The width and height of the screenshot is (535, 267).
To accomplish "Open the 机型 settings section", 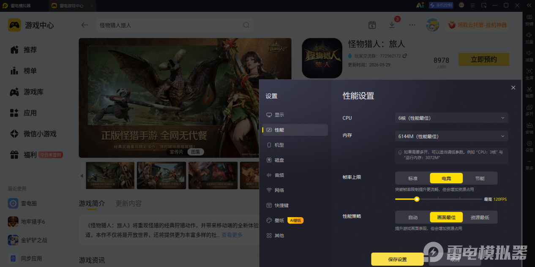I will click(295, 145).
